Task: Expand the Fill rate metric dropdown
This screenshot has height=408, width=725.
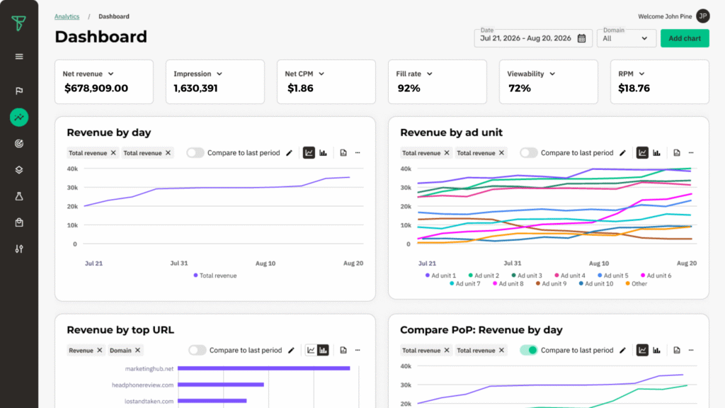Action: pyautogui.click(x=429, y=74)
